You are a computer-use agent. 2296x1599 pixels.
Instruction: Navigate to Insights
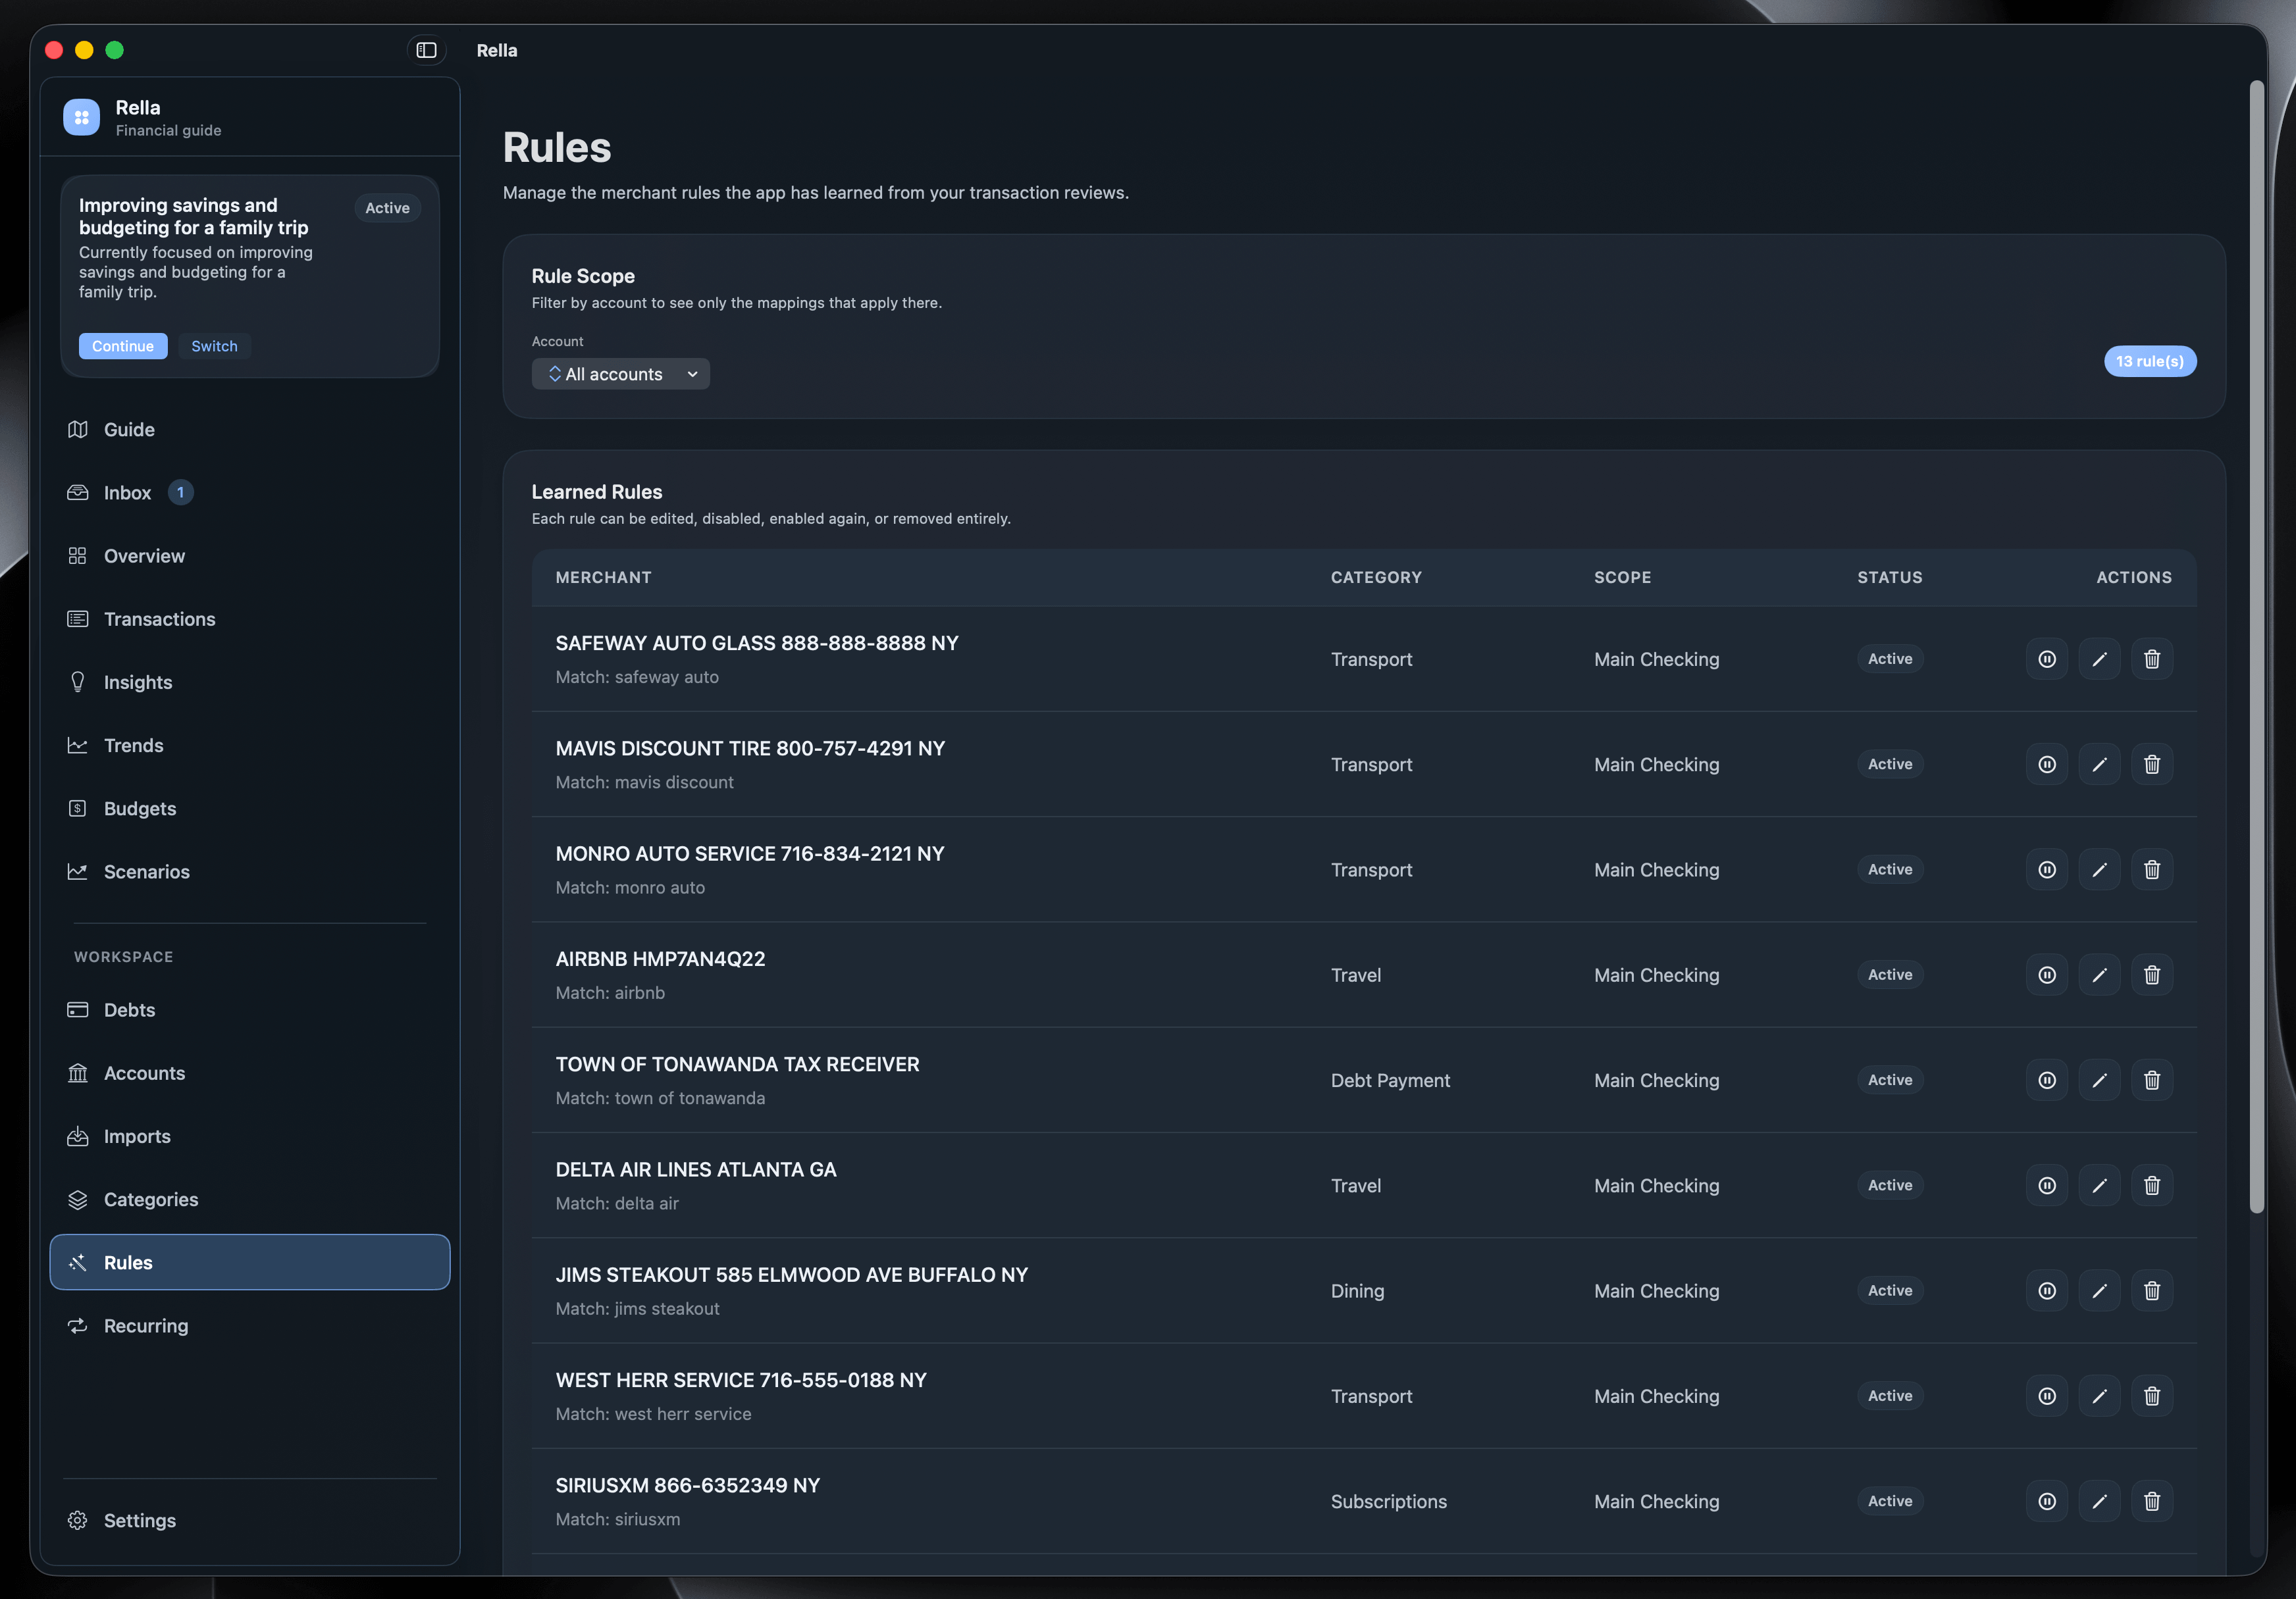250,682
